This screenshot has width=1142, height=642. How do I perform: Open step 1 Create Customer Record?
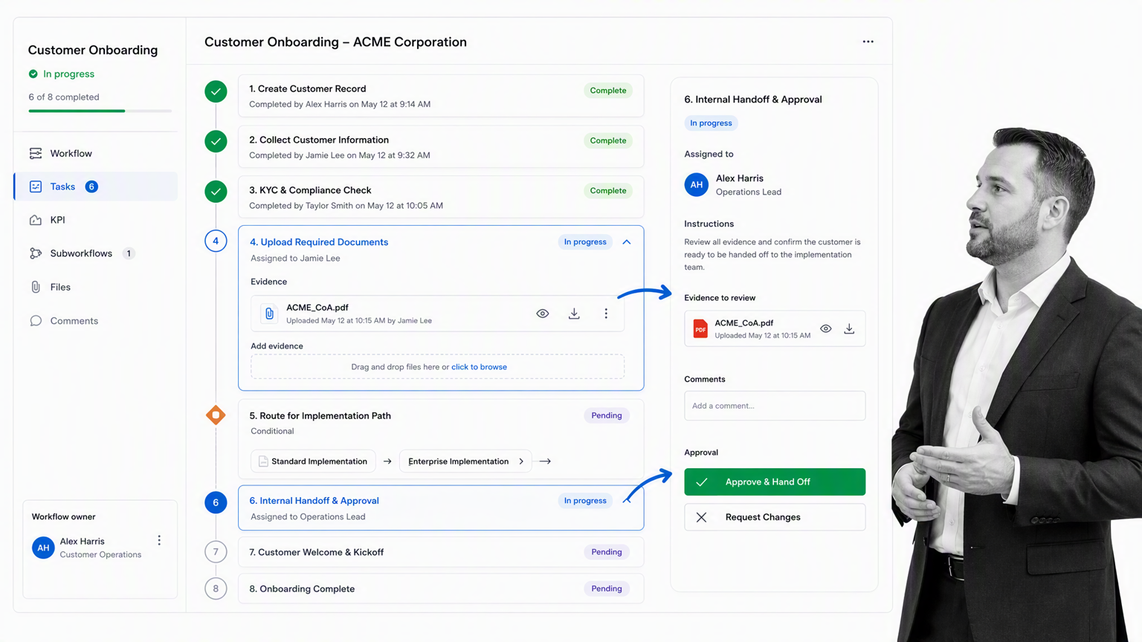[x=441, y=96]
